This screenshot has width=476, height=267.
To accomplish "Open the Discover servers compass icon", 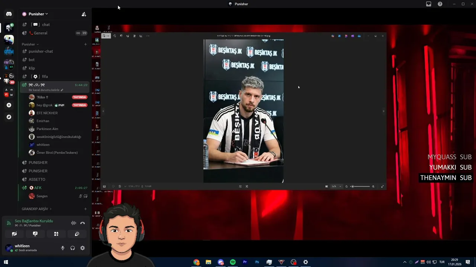I will point(9,117).
